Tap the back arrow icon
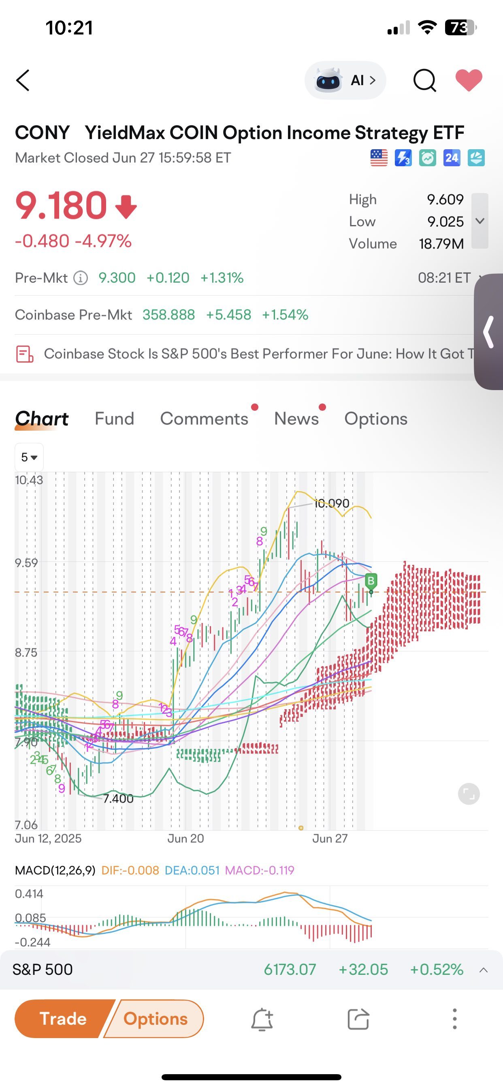This screenshot has width=503, height=1090. pos(23,80)
